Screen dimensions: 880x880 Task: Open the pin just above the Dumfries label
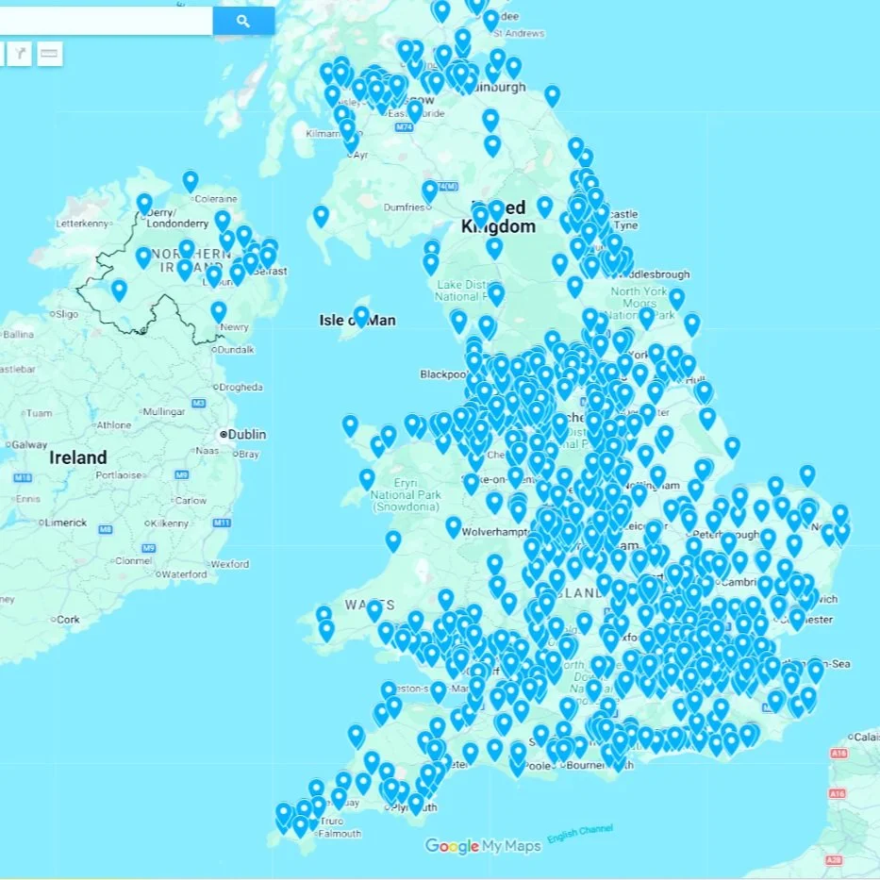[x=430, y=191]
